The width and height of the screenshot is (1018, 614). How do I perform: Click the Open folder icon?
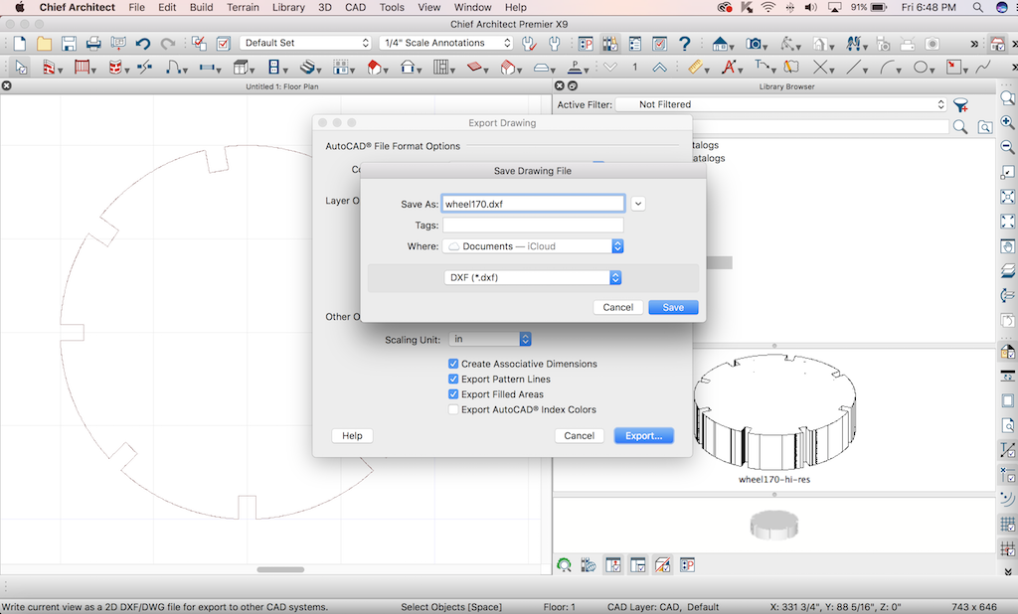click(x=44, y=44)
